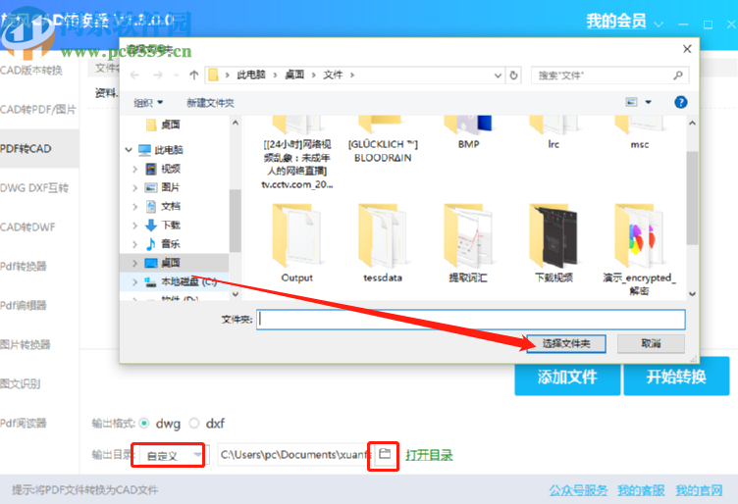738x504 pixels.
Task: Click 取消 button in dialog
Action: click(x=651, y=343)
